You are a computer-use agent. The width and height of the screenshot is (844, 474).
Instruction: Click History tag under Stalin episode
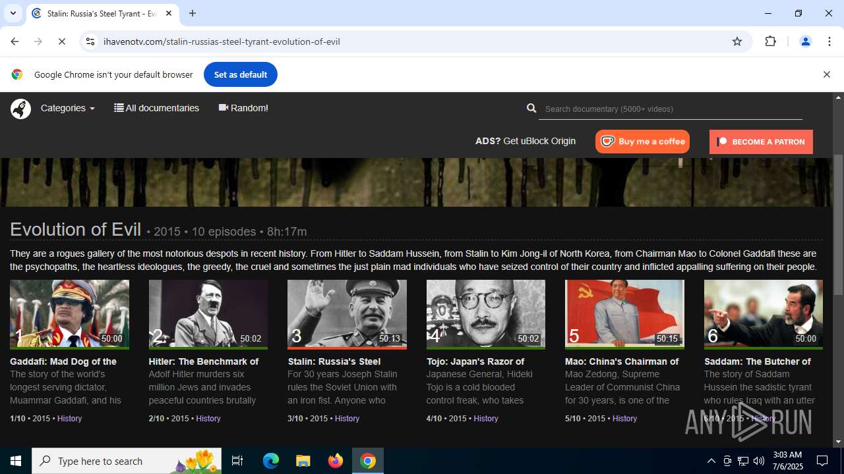[347, 419]
